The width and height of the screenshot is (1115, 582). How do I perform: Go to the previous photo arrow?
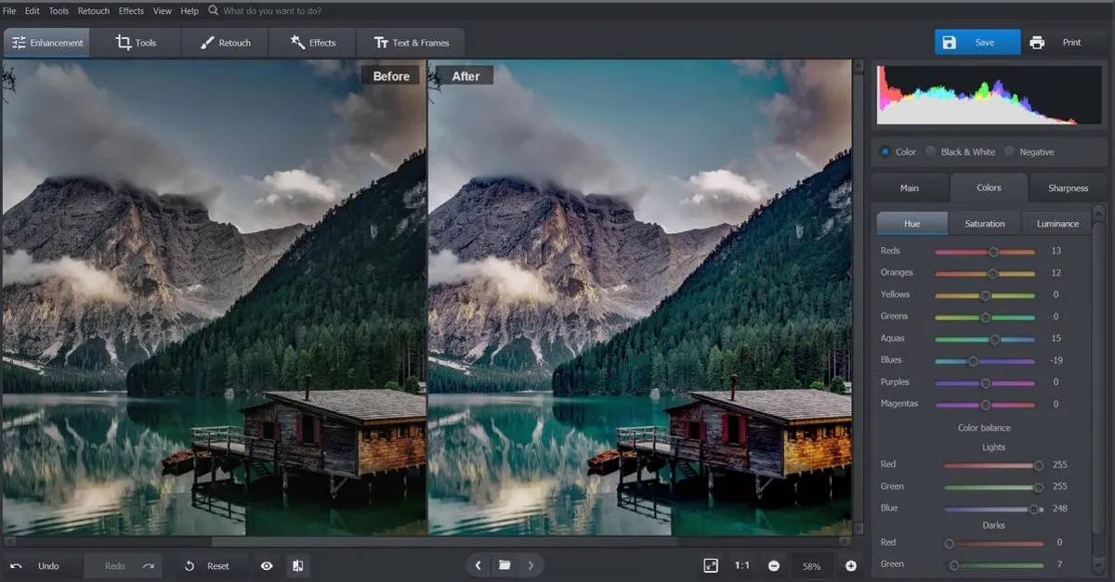[x=478, y=565]
